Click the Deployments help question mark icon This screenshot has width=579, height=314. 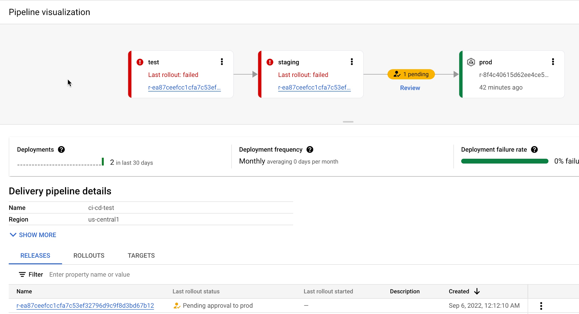[x=61, y=150]
